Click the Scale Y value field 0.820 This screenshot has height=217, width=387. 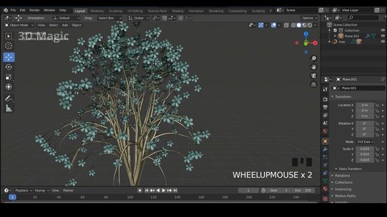point(365,154)
